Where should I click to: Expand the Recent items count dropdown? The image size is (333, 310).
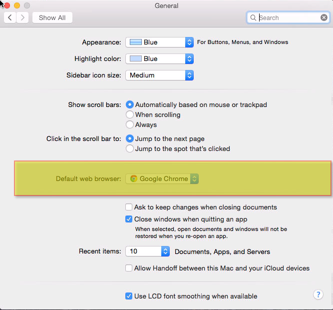pos(148,251)
